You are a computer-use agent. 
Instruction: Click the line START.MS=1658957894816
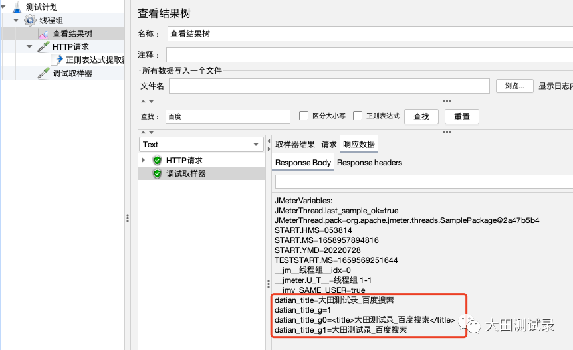326,240
